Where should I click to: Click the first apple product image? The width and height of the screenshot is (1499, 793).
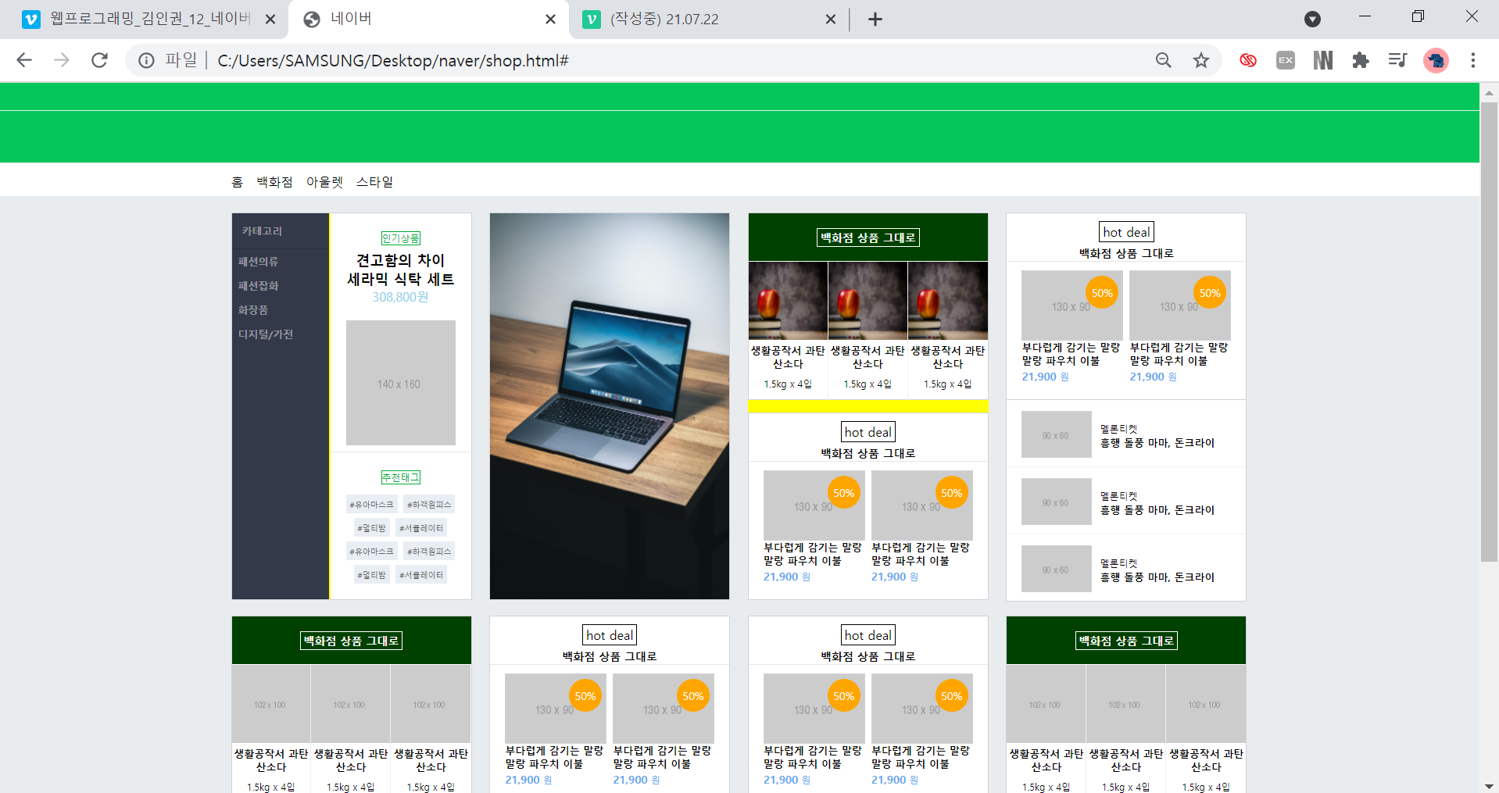pyautogui.click(x=788, y=301)
